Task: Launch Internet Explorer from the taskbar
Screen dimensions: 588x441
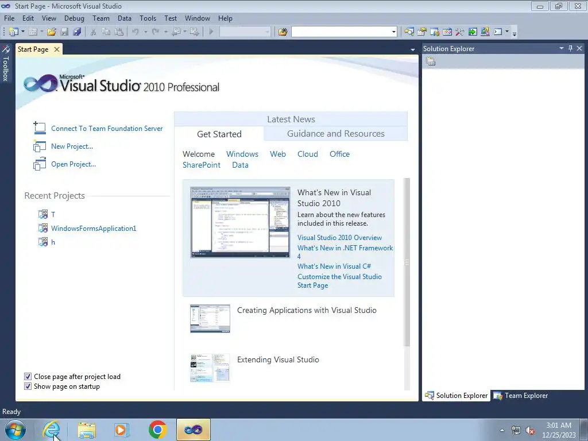Action: pyautogui.click(x=51, y=430)
